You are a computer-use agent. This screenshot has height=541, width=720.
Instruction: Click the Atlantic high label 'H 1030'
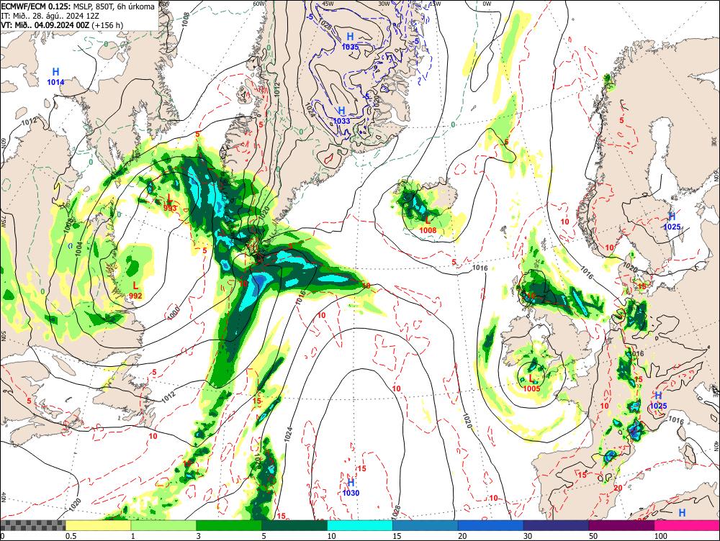coord(351,487)
